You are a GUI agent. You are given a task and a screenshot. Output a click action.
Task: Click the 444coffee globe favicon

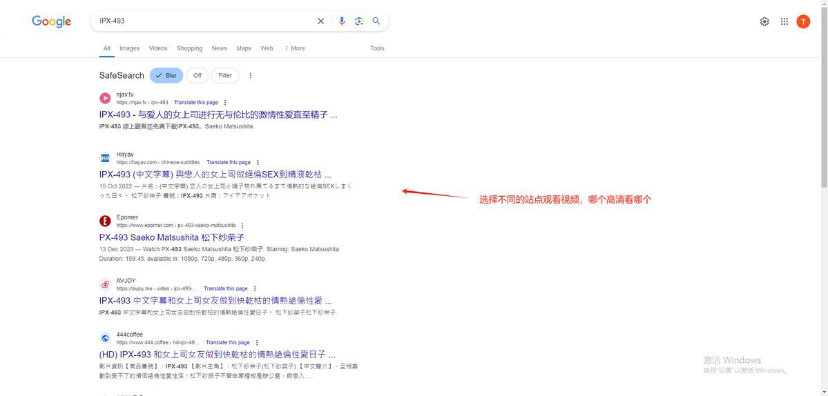tap(105, 338)
